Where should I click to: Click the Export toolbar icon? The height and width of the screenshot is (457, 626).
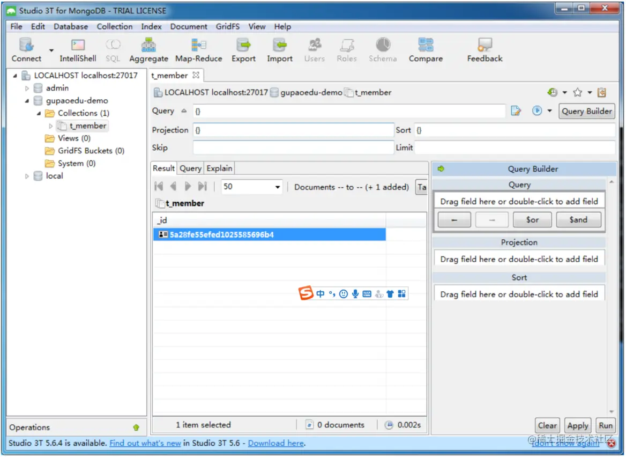click(243, 49)
